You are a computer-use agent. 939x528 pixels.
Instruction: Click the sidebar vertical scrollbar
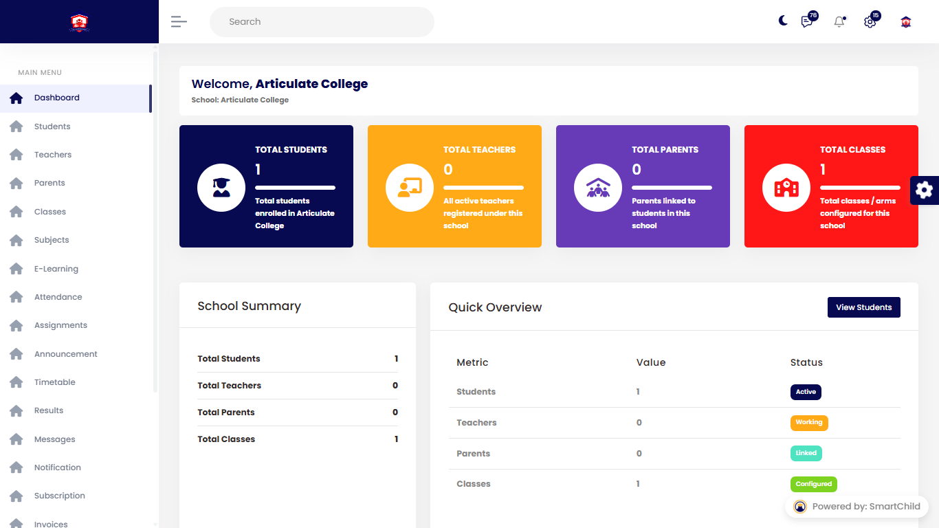[x=155, y=221]
